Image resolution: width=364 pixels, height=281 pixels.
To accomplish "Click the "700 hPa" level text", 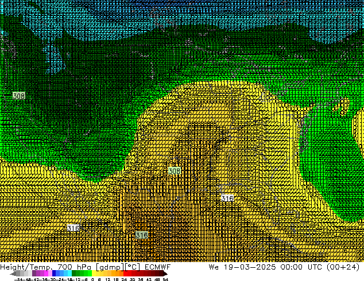I will point(74,267).
